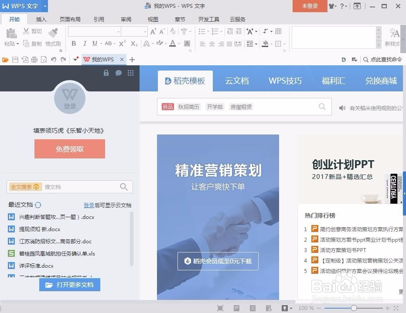Click the Cut (剪切) scissors icon

26,31
